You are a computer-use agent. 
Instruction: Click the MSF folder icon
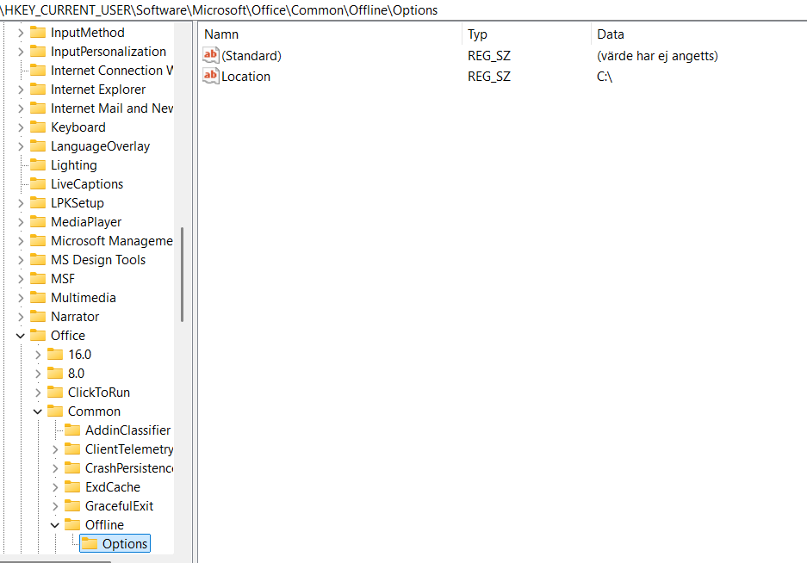pyautogui.click(x=38, y=279)
